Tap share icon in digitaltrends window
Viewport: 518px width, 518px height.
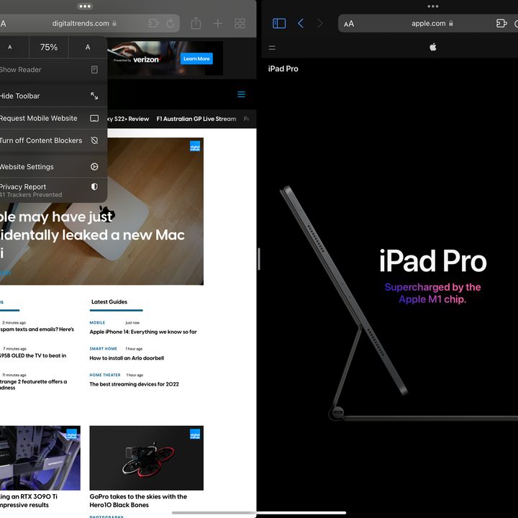click(x=196, y=23)
